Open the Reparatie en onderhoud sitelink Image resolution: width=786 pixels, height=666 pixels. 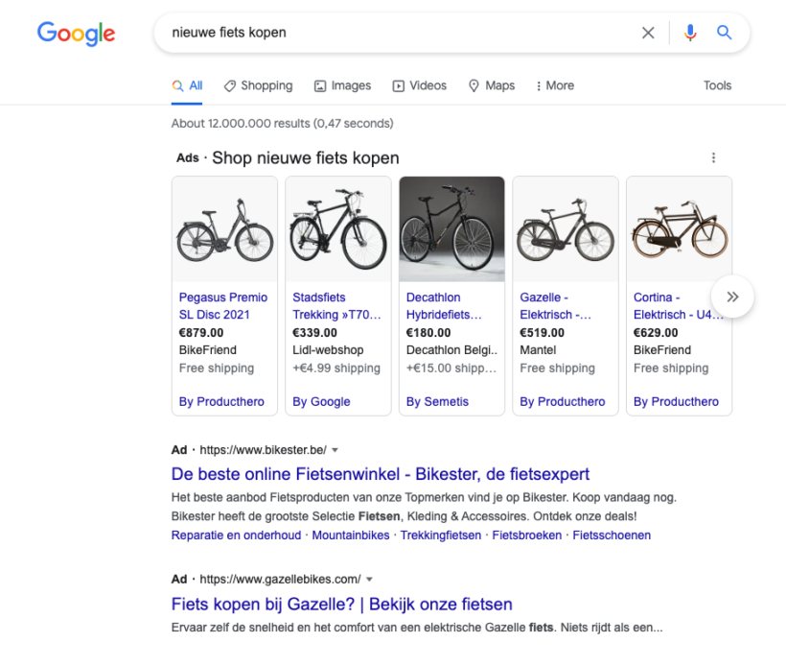[236, 535]
